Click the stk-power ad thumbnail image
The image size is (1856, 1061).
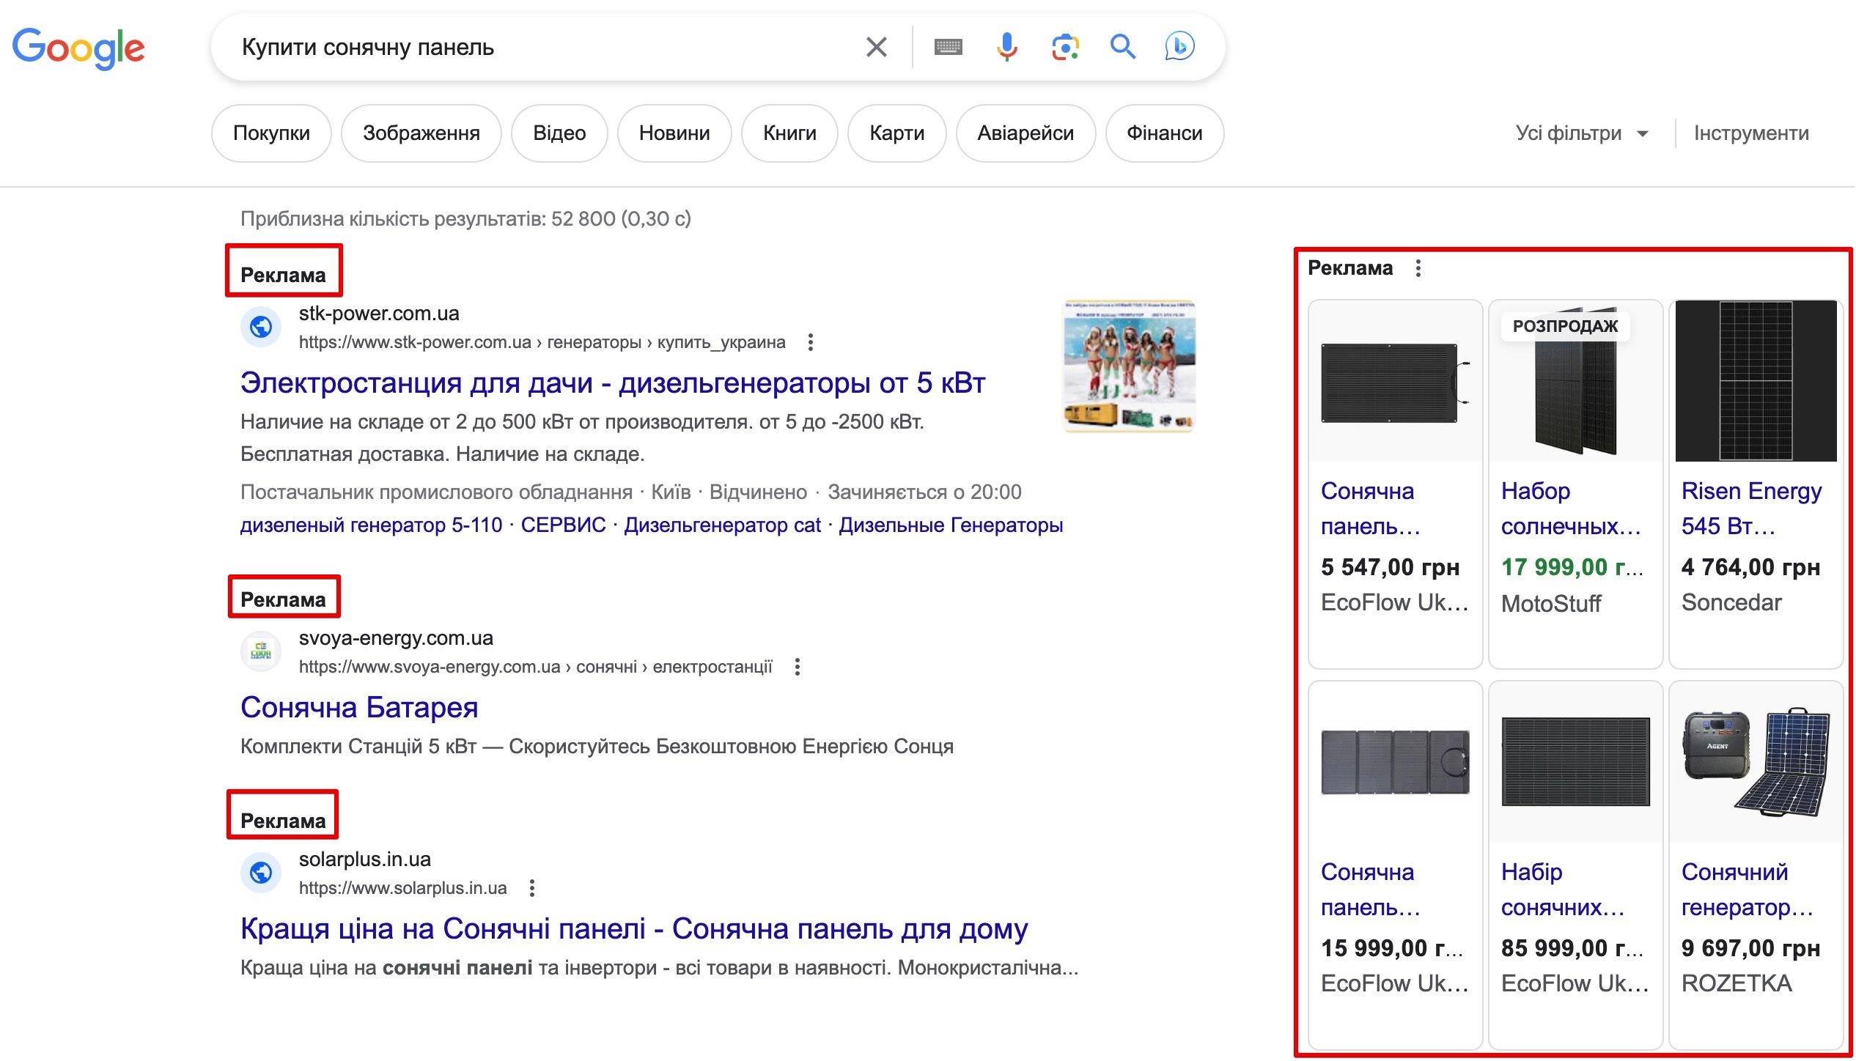1129,366
